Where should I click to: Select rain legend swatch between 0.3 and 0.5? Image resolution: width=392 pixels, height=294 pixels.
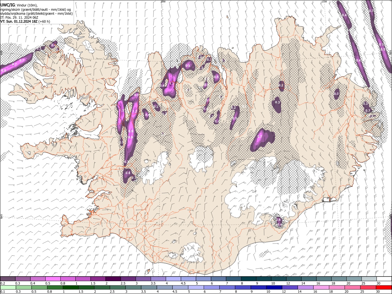coord(24,287)
